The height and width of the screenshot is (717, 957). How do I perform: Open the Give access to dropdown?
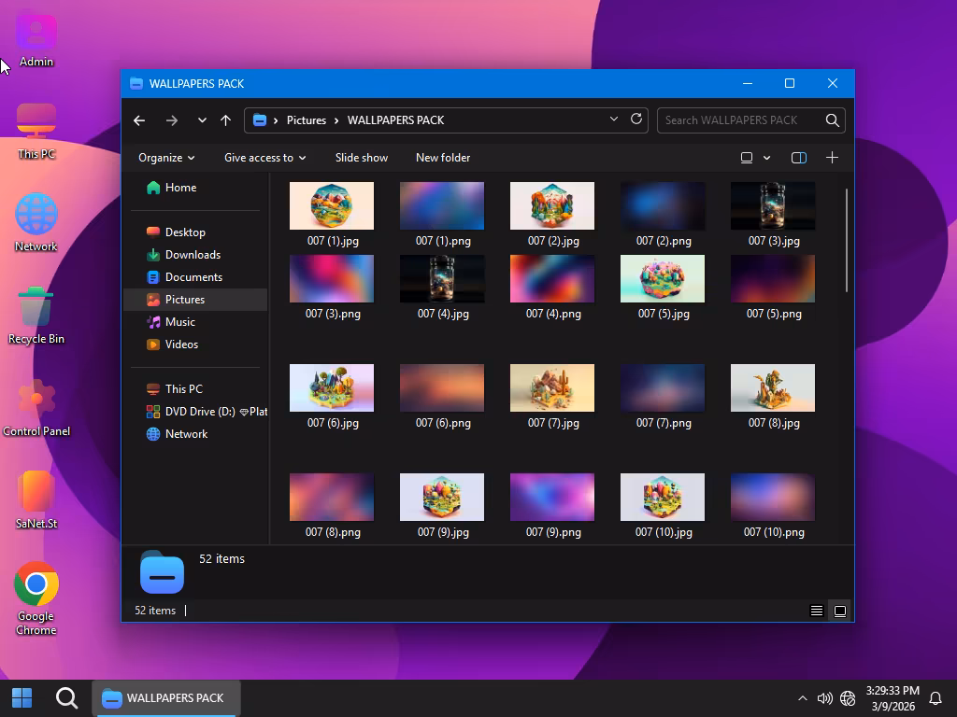tap(264, 158)
